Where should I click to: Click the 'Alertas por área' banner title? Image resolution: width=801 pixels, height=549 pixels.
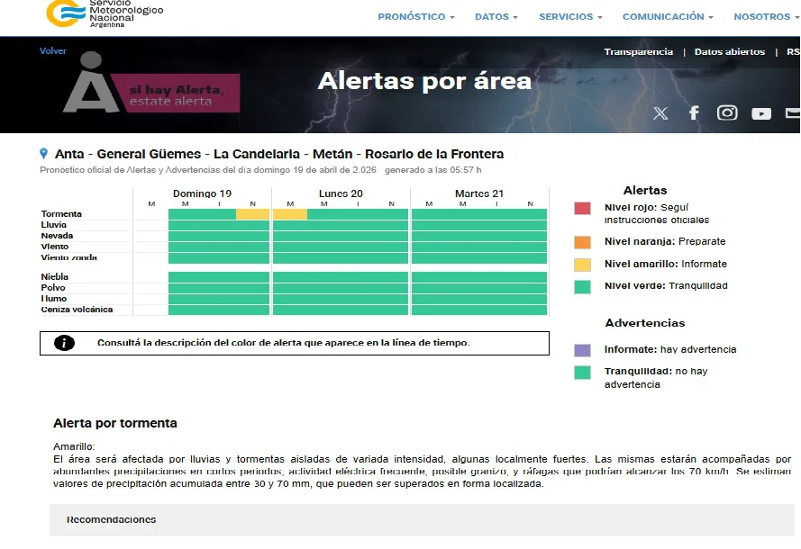[424, 81]
